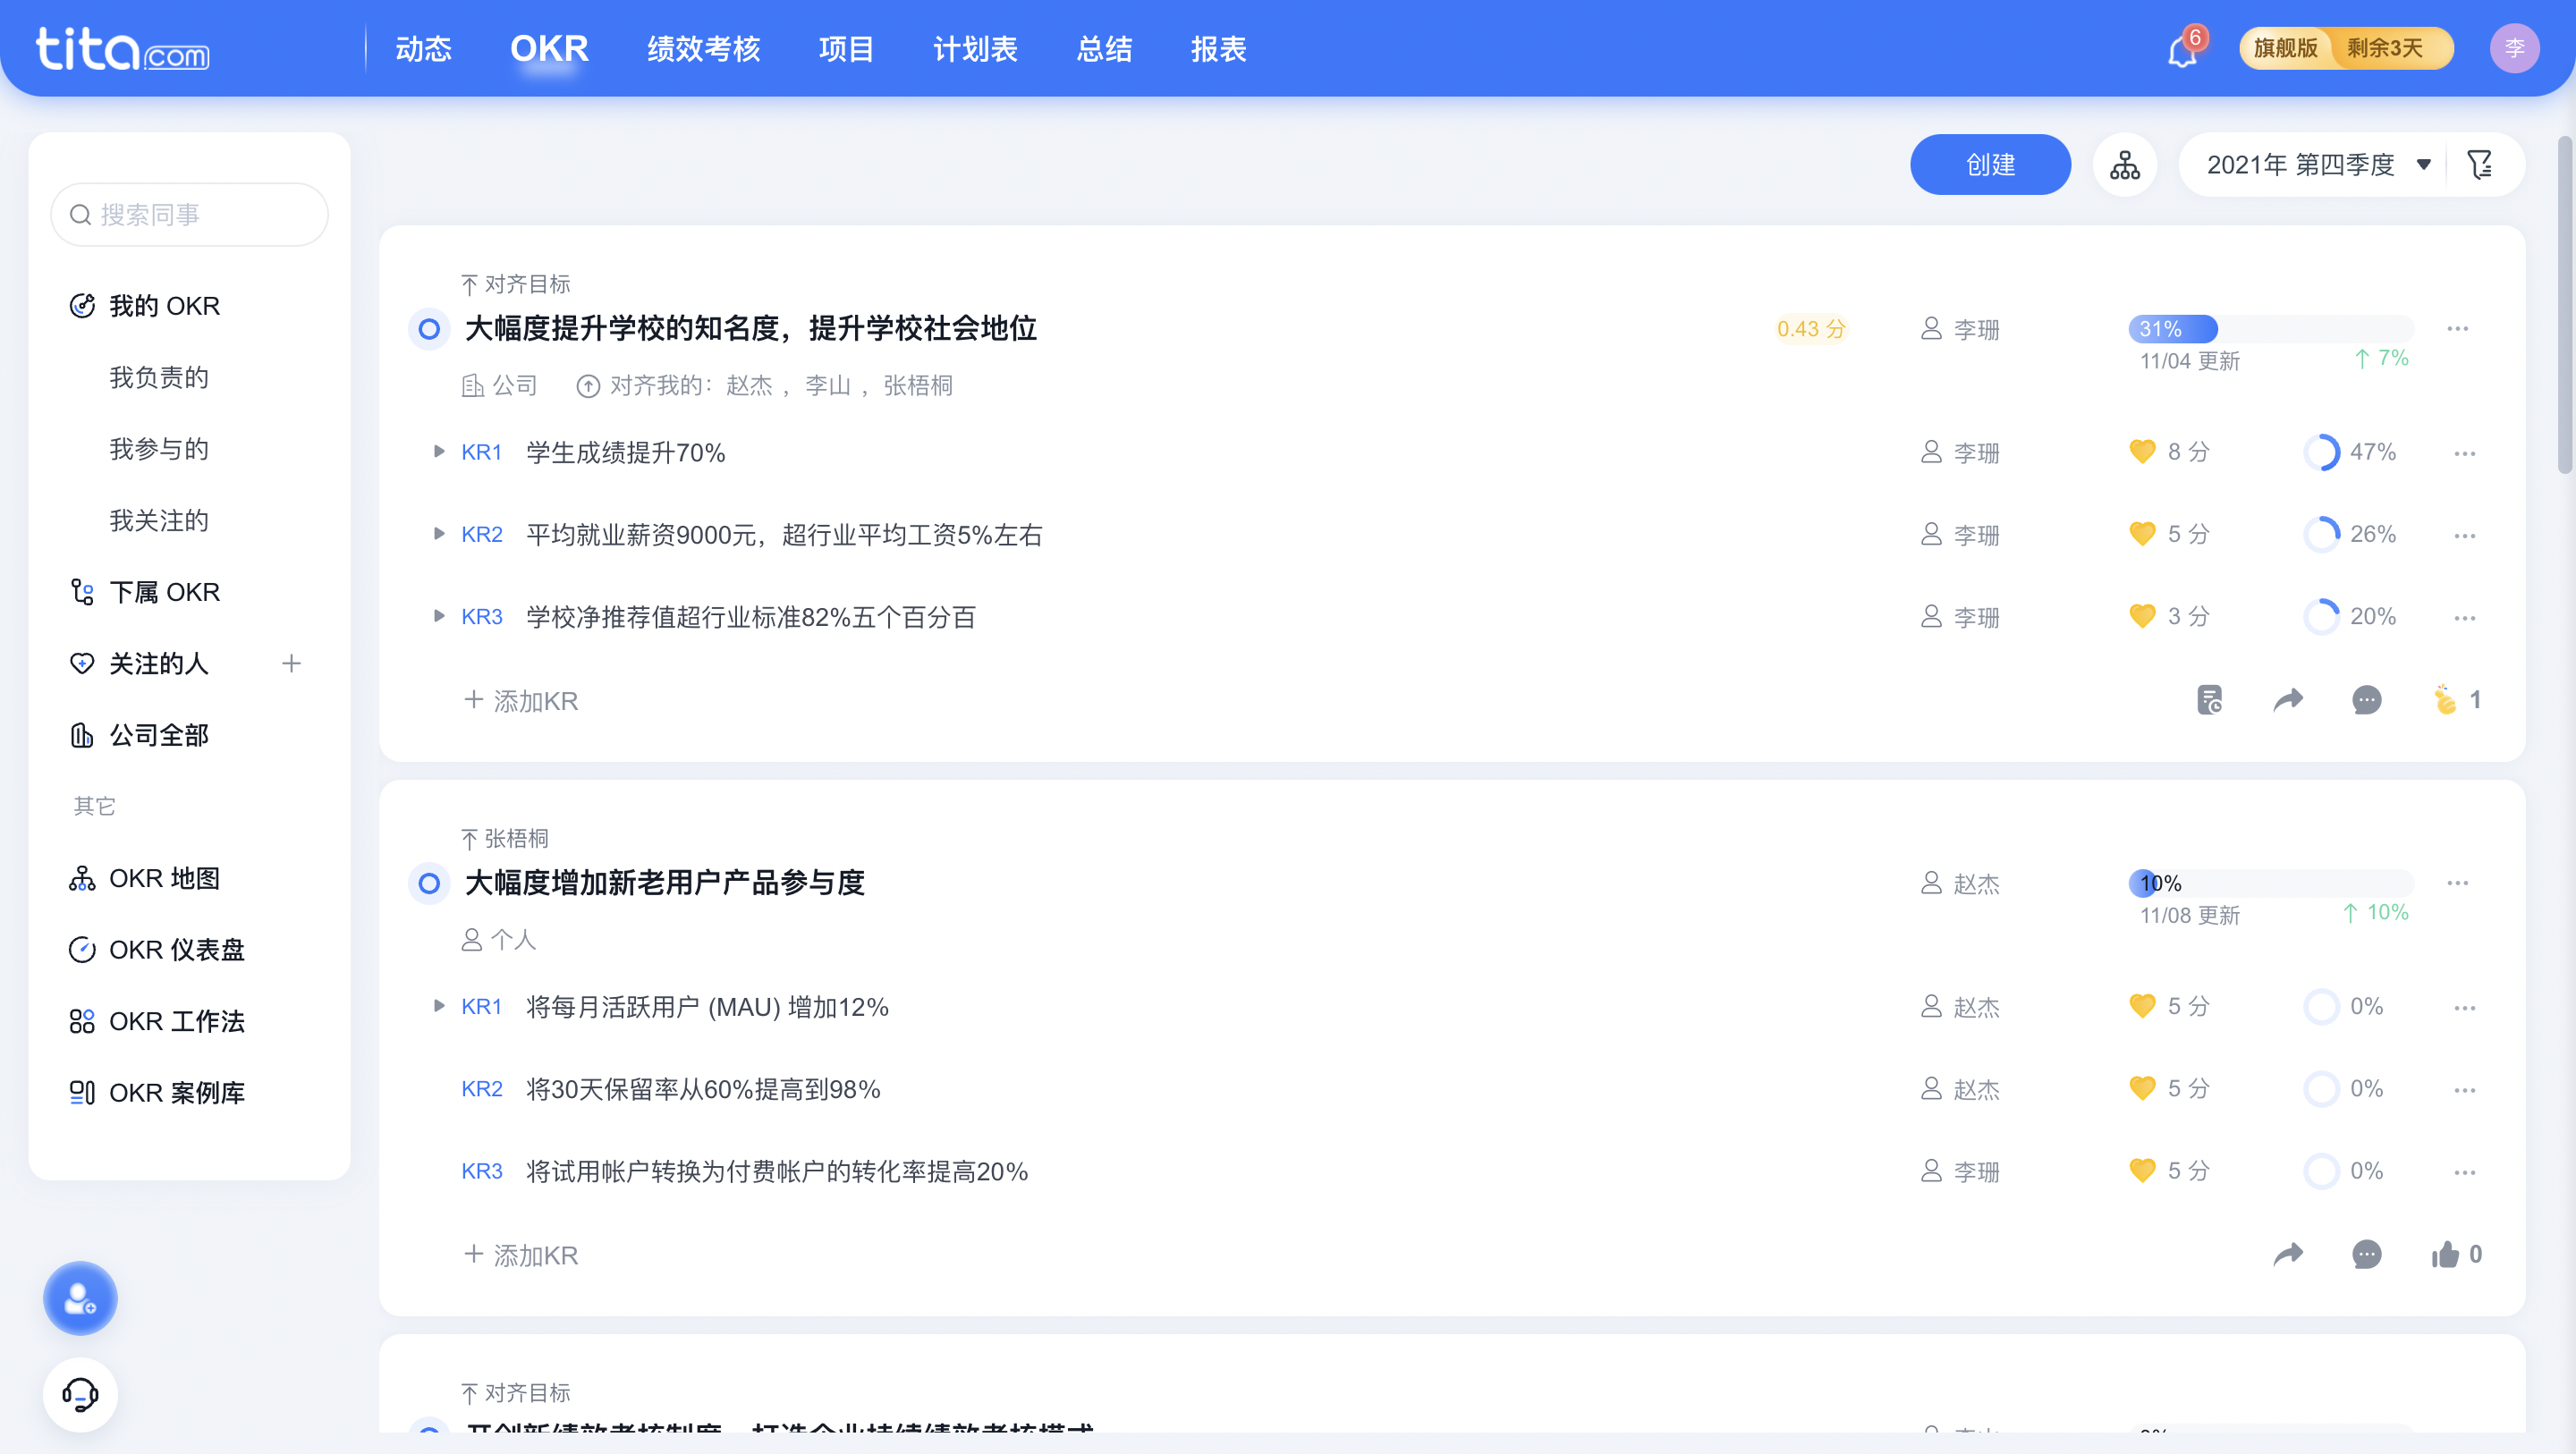Add a followed person with the plus icon

[x=291, y=663]
